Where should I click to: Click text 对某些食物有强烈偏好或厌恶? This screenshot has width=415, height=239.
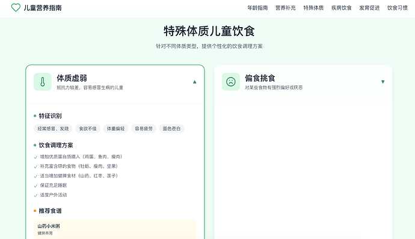pos(274,87)
